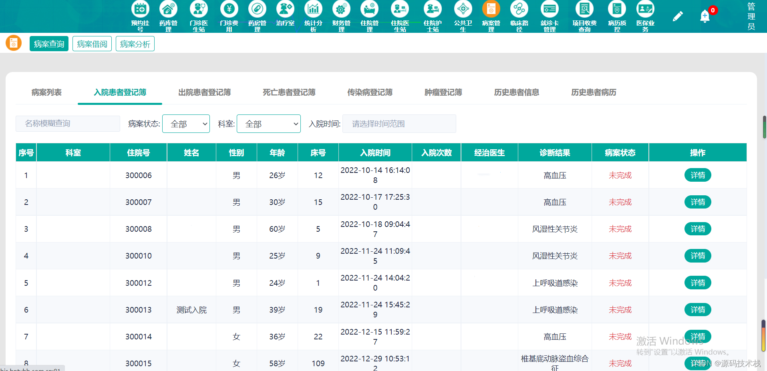View 详情 for record 300006
Viewport: 767px width, 371px height.
698,175
